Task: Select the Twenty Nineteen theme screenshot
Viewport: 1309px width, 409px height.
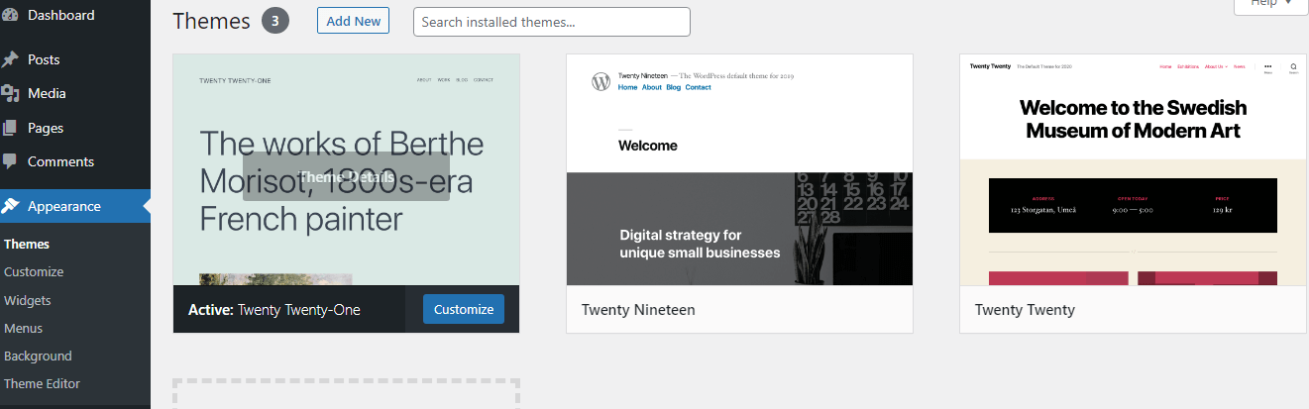Action: pyautogui.click(x=739, y=169)
